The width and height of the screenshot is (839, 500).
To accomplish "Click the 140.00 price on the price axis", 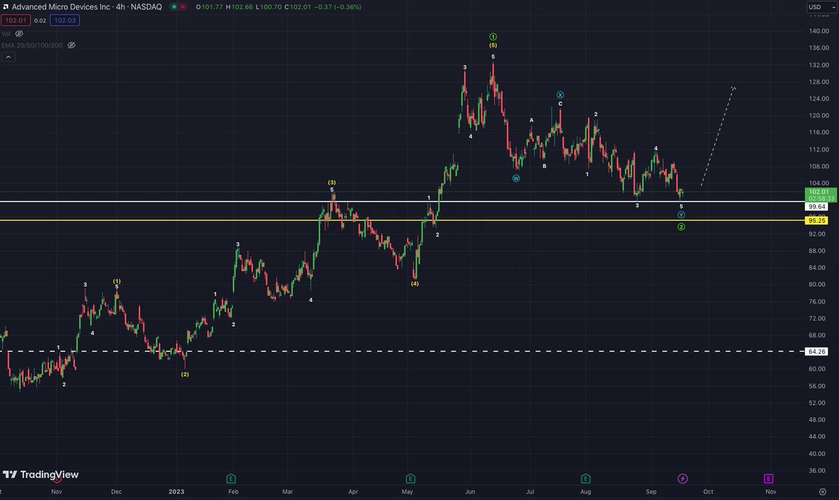I will (x=820, y=31).
